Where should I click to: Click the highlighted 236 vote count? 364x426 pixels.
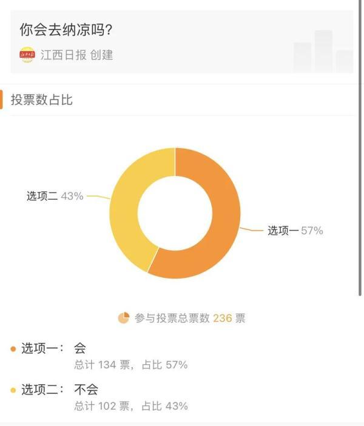click(223, 318)
